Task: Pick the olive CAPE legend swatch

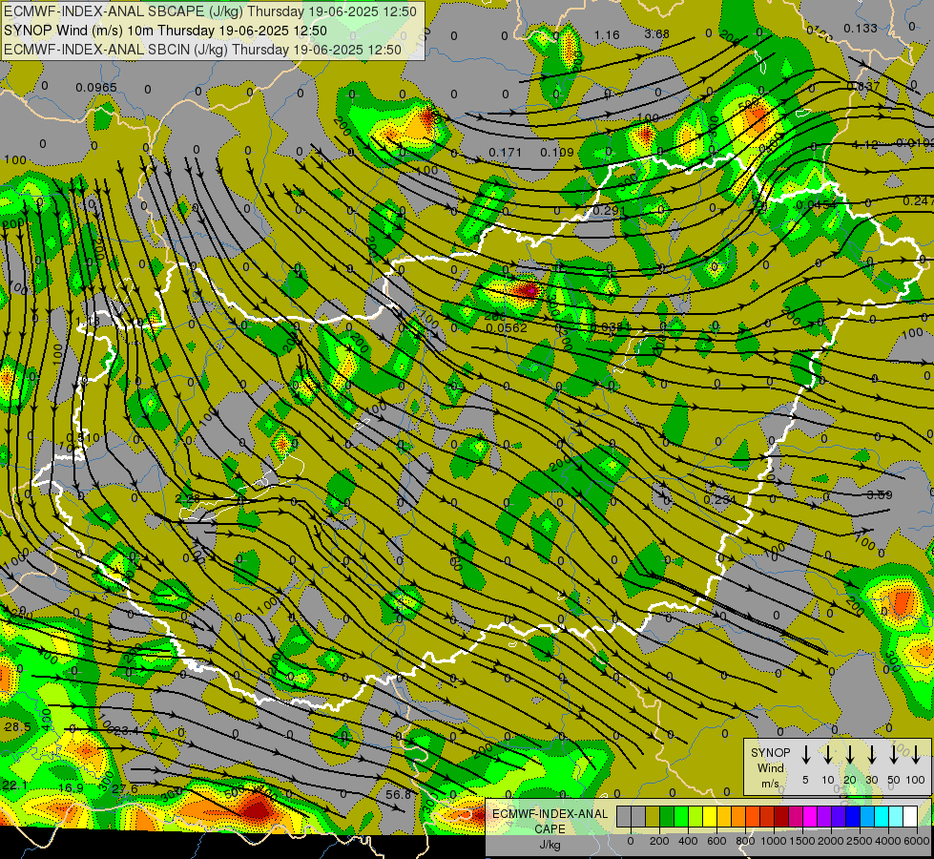Action: tap(653, 816)
